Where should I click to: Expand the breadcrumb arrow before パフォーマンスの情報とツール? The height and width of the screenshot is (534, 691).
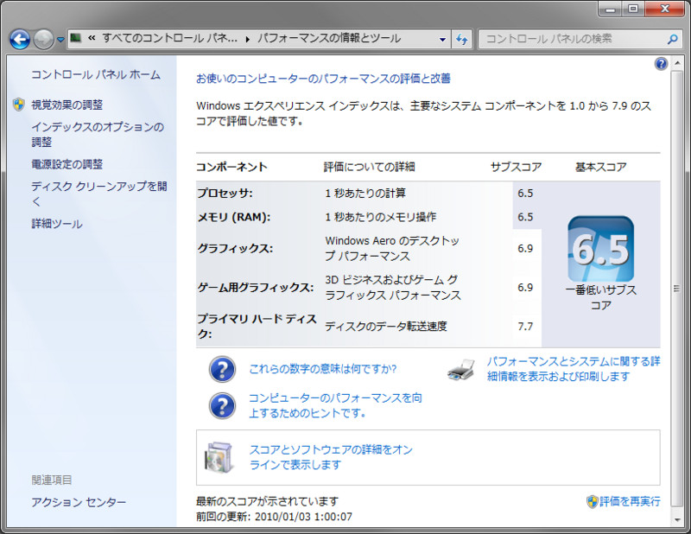point(248,39)
